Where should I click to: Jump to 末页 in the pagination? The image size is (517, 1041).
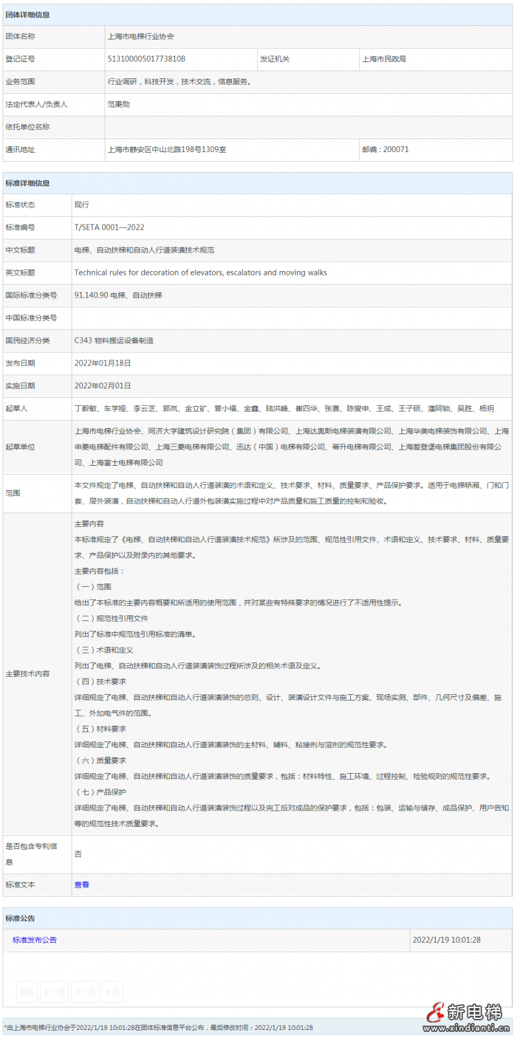pyautogui.click(x=112, y=992)
